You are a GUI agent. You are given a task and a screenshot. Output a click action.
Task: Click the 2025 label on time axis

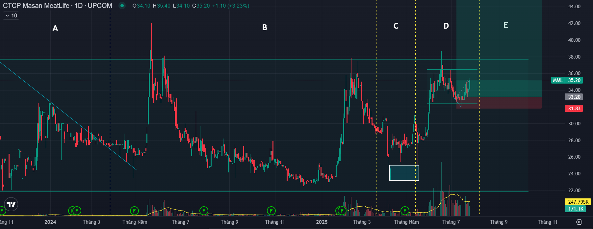pos(322,222)
